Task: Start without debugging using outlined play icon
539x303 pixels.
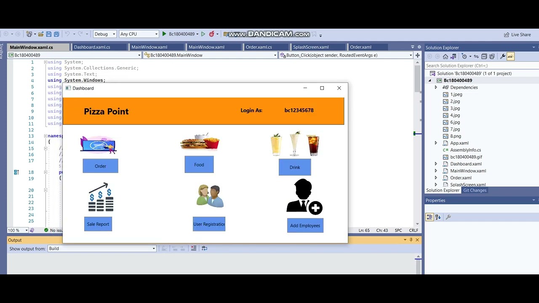Action: (x=203, y=34)
